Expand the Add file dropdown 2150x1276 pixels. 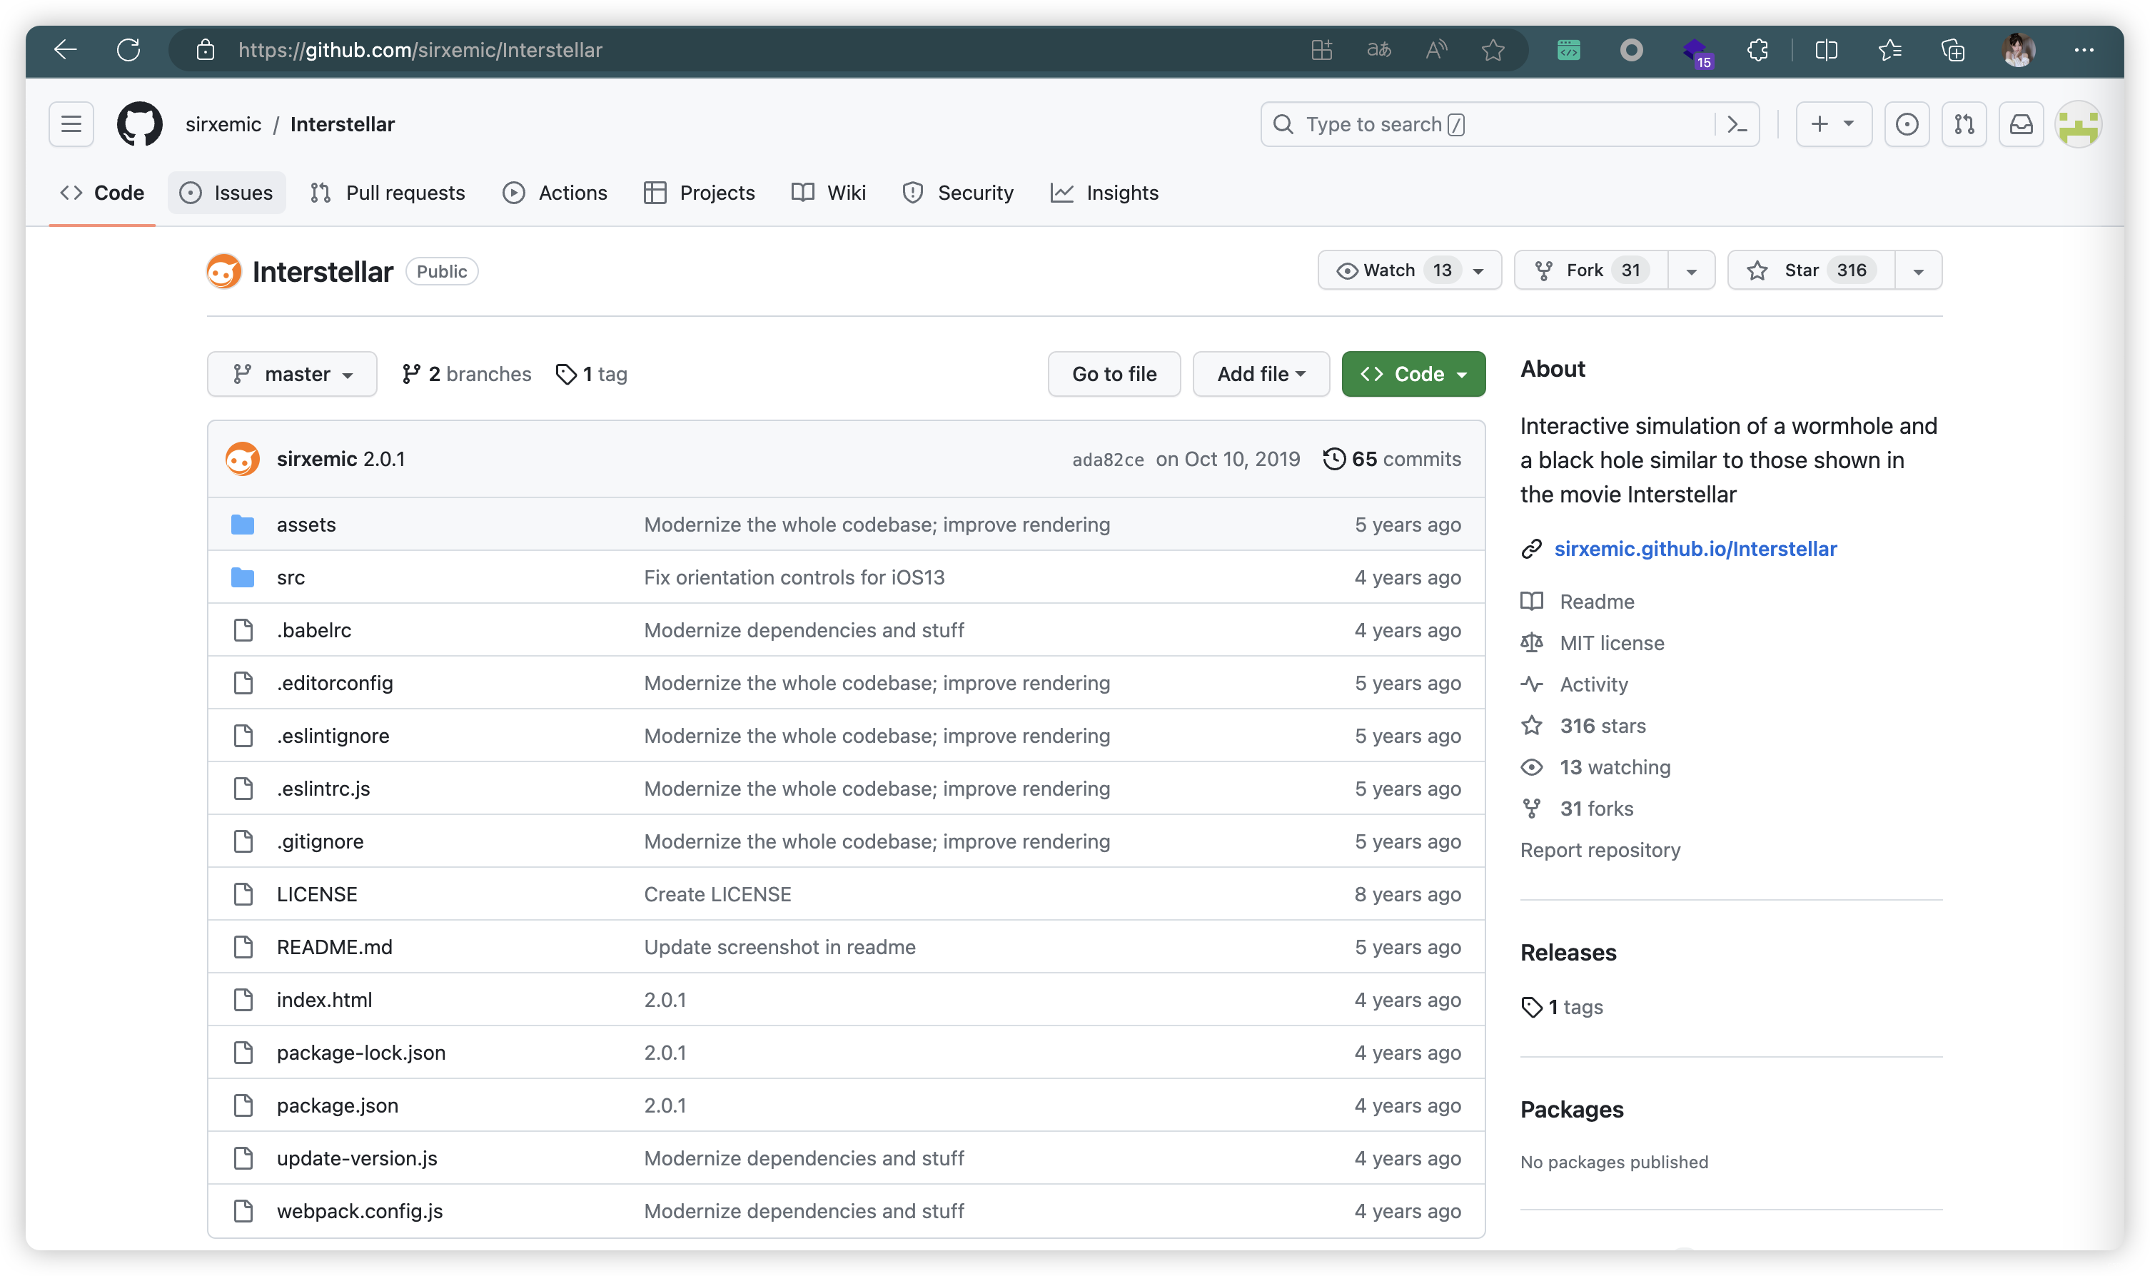point(1261,373)
